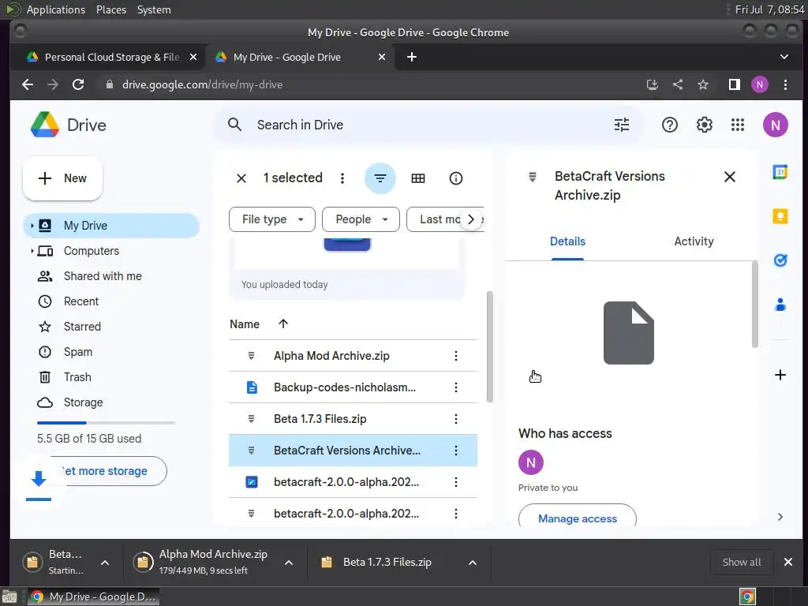This screenshot has height=606, width=808.
Task: Open menu for Beta download item
Action: pos(105,563)
